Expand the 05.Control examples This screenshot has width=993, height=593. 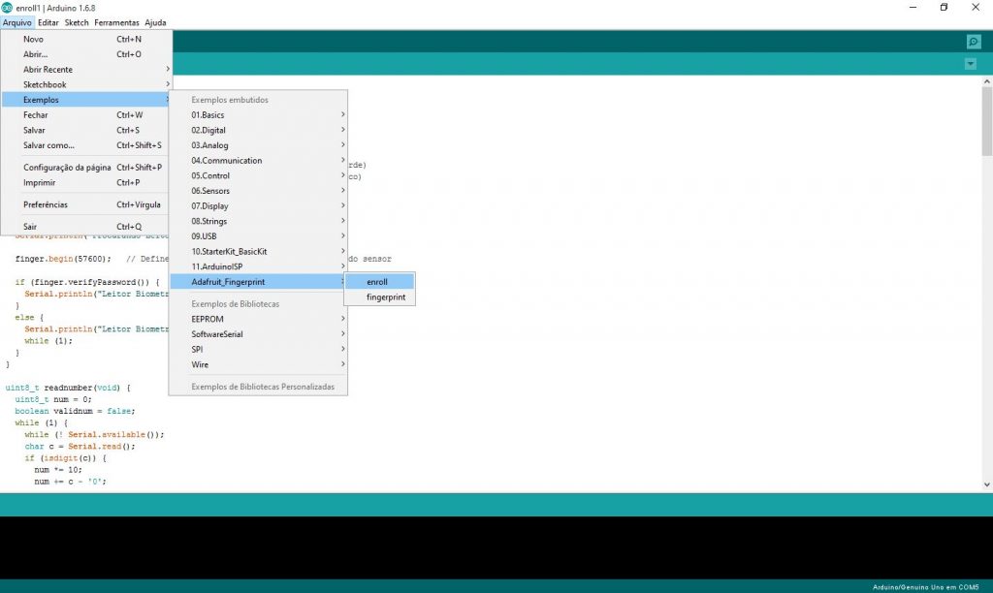pyautogui.click(x=258, y=176)
